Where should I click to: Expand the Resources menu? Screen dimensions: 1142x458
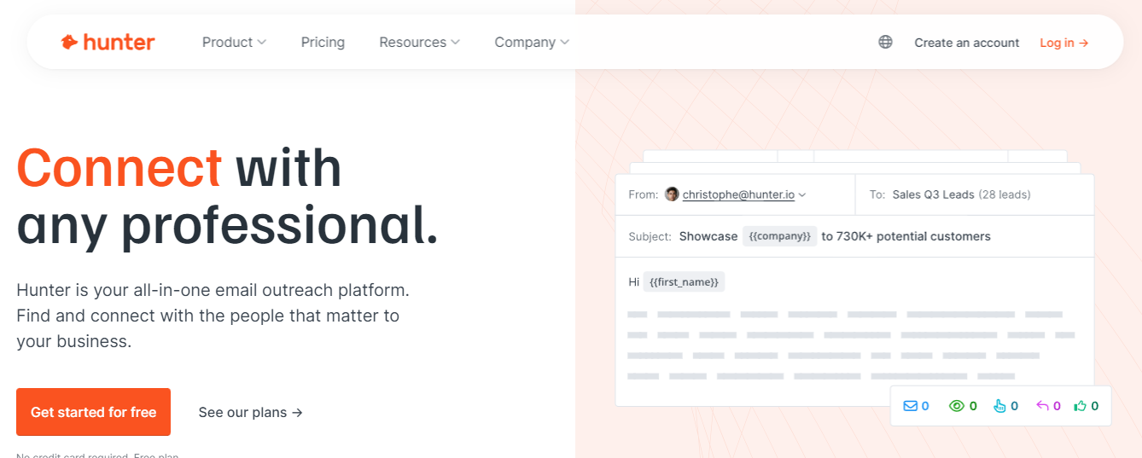(419, 42)
